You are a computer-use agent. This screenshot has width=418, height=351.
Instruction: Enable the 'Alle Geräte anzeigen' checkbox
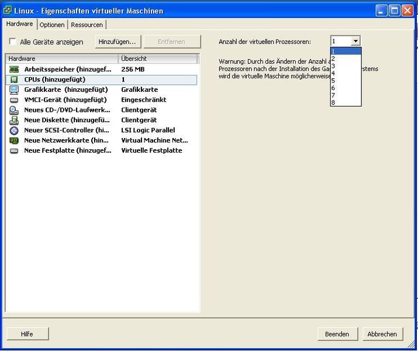click(13, 42)
